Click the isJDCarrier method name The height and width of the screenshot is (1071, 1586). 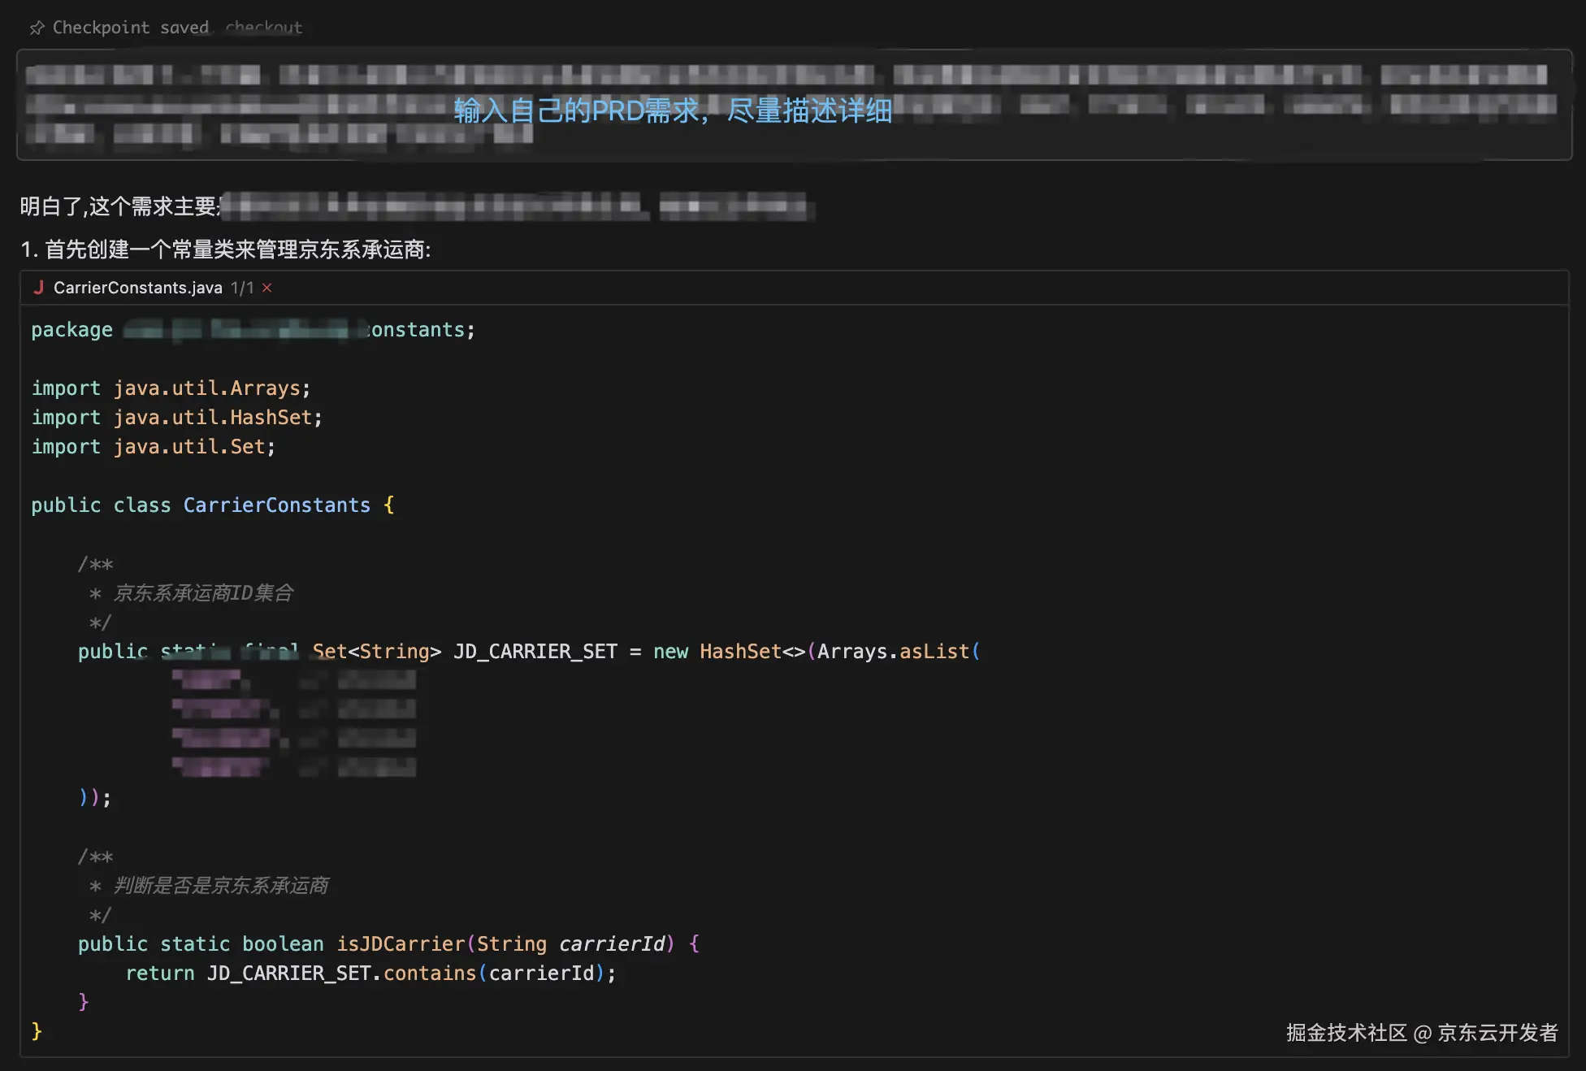click(x=401, y=944)
